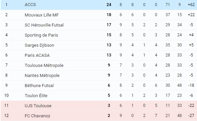Select Béthune Futsal goal difference -18
Screen dimensions: 197x121
click(x=191, y=85)
